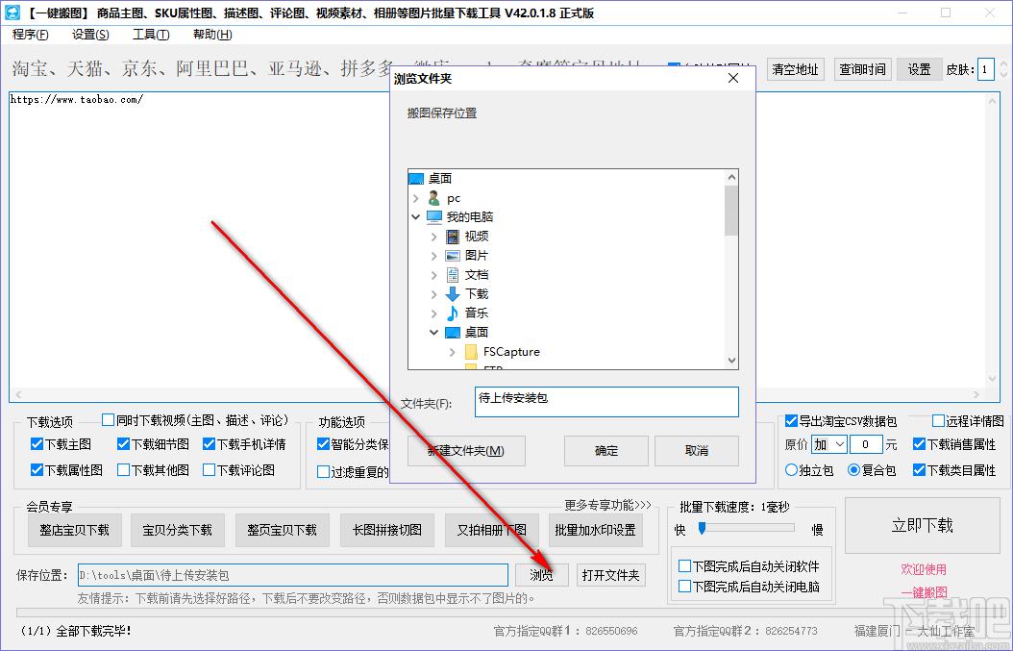
Task: Click the 清空地址 button
Action: click(795, 69)
